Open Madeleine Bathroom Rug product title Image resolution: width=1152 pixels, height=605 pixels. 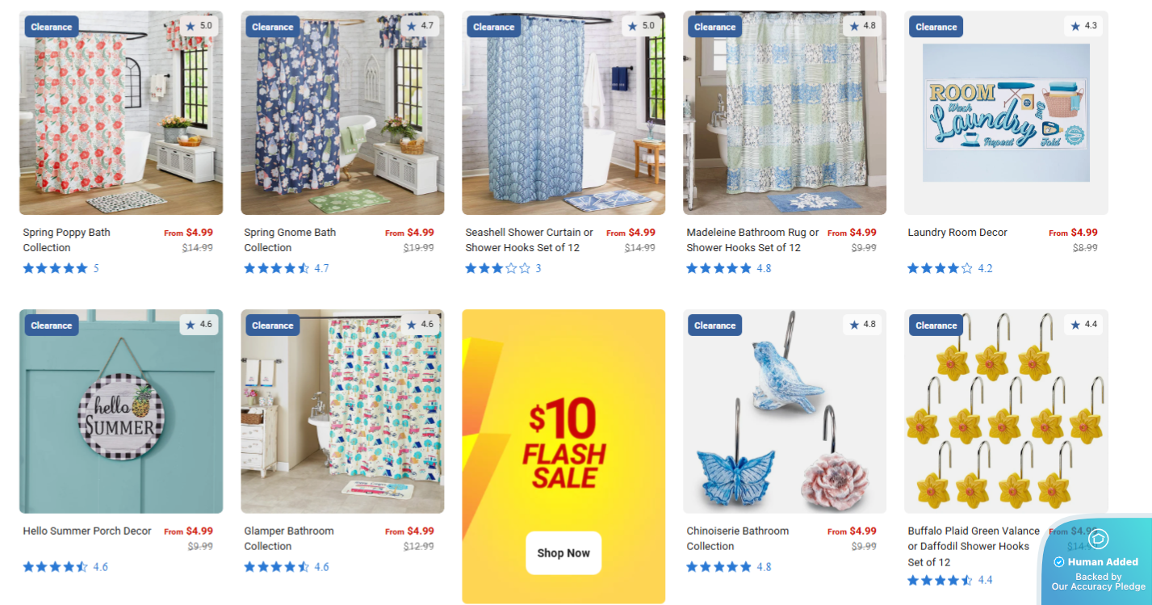click(x=752, y=240)
